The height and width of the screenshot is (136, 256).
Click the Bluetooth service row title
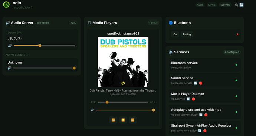click(184, 63)
